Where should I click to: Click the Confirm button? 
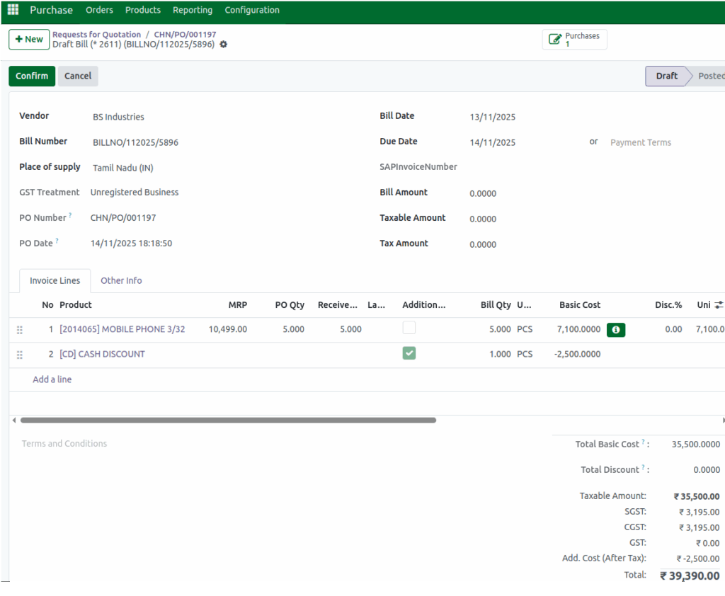pos(31,76)
